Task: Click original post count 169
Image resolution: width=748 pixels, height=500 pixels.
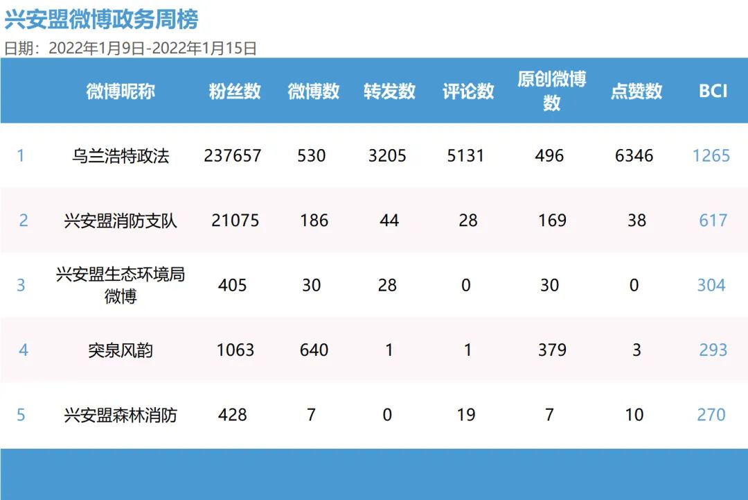Action: pos(552,221)
